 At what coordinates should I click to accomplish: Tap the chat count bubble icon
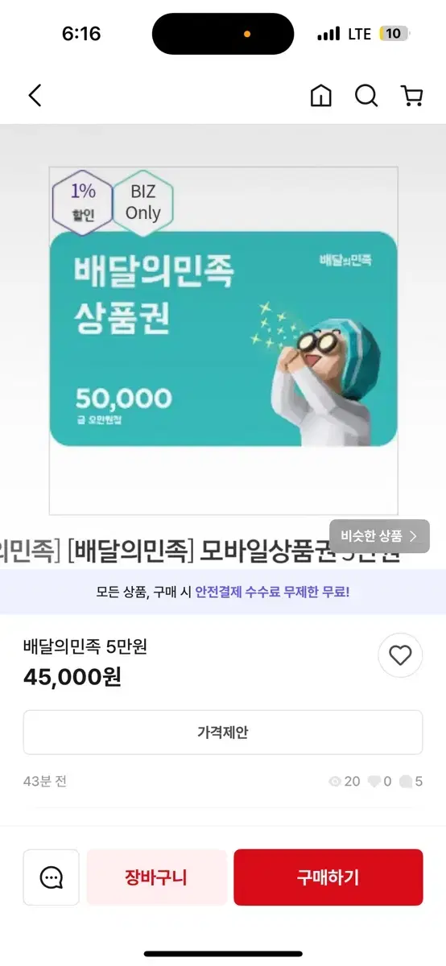click(x=406, y=781)
